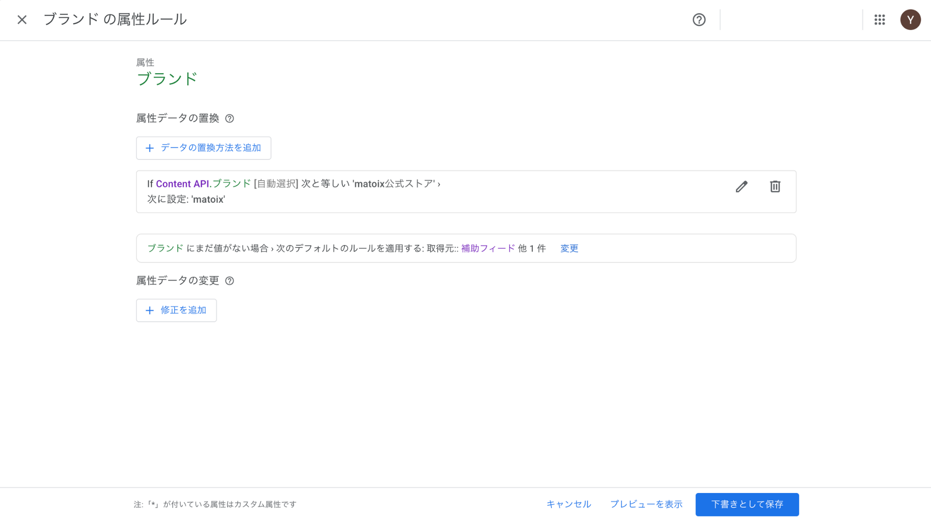Click the ブランド attribute heading
931x524 pixels.
(x=167, y=79)
